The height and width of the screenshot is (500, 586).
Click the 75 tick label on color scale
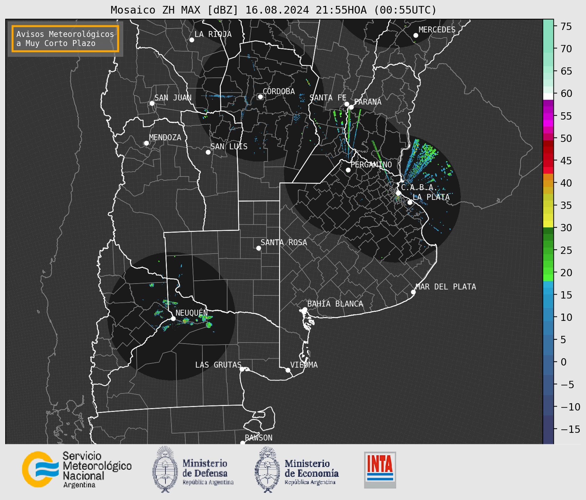[566, 26]
